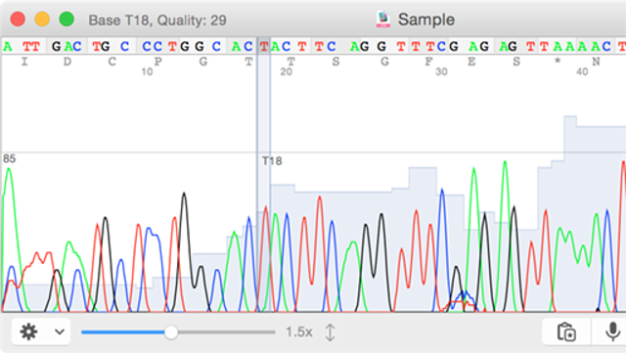Click the Base T18 quality status text

coord(157,20)
